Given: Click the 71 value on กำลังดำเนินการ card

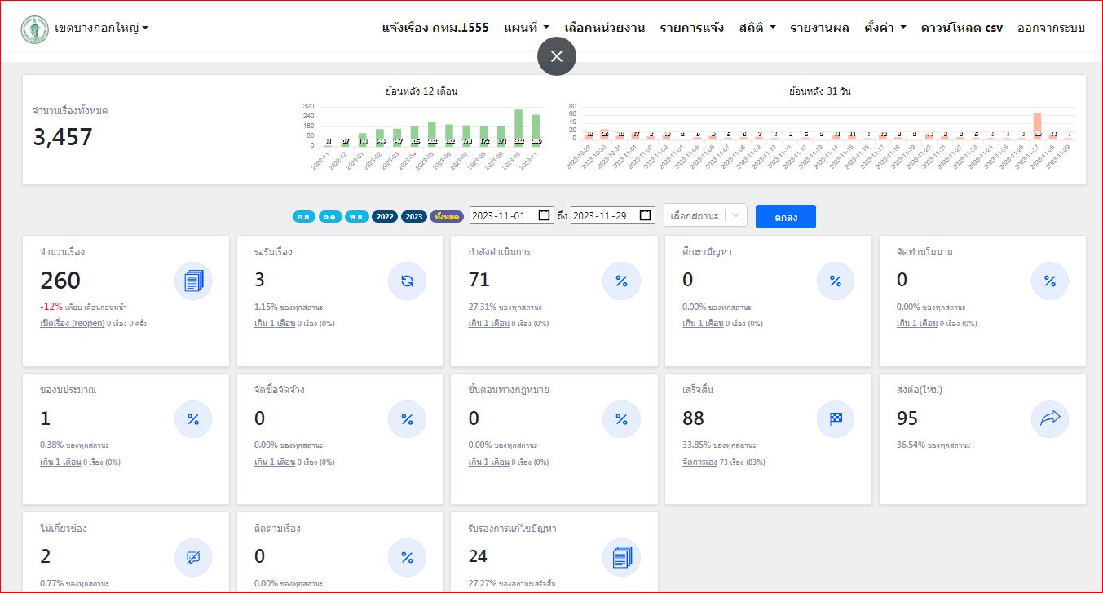Looking at the screenshot, I should pyautogui.click(x=479, y=281).
